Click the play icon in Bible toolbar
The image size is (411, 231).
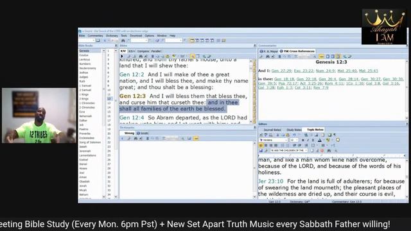122,56
